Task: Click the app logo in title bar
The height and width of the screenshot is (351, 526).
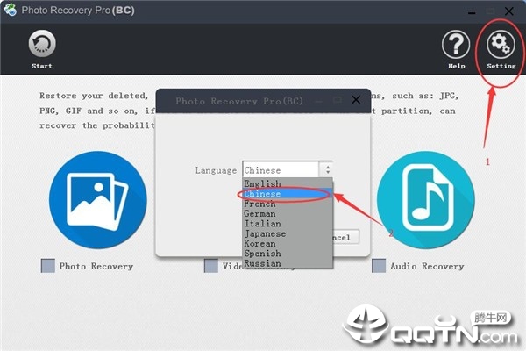Action: tap(10, 10)
